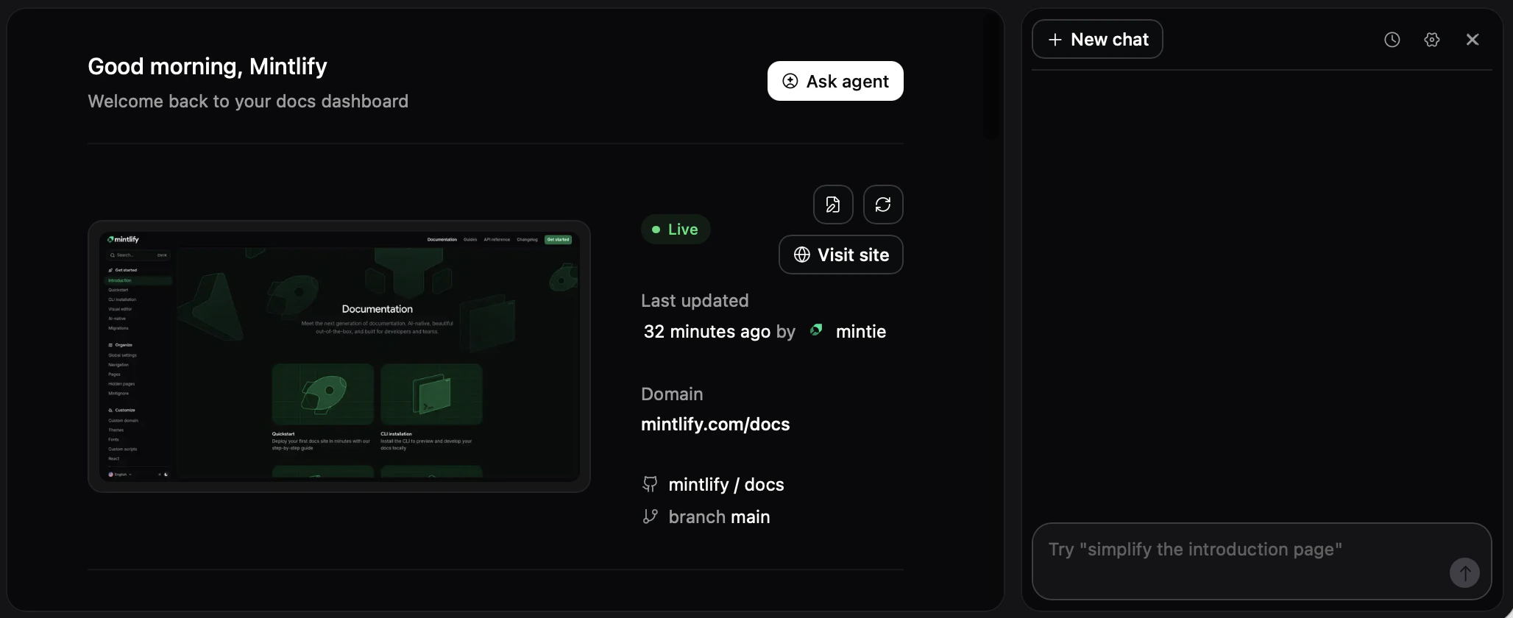This screenshot has width=1513, height=618.
Task: Click the Live status badge
Action: point(676,230)
